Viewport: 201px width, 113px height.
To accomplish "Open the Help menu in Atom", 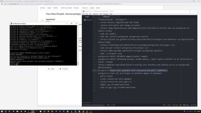I will [111, 14].
